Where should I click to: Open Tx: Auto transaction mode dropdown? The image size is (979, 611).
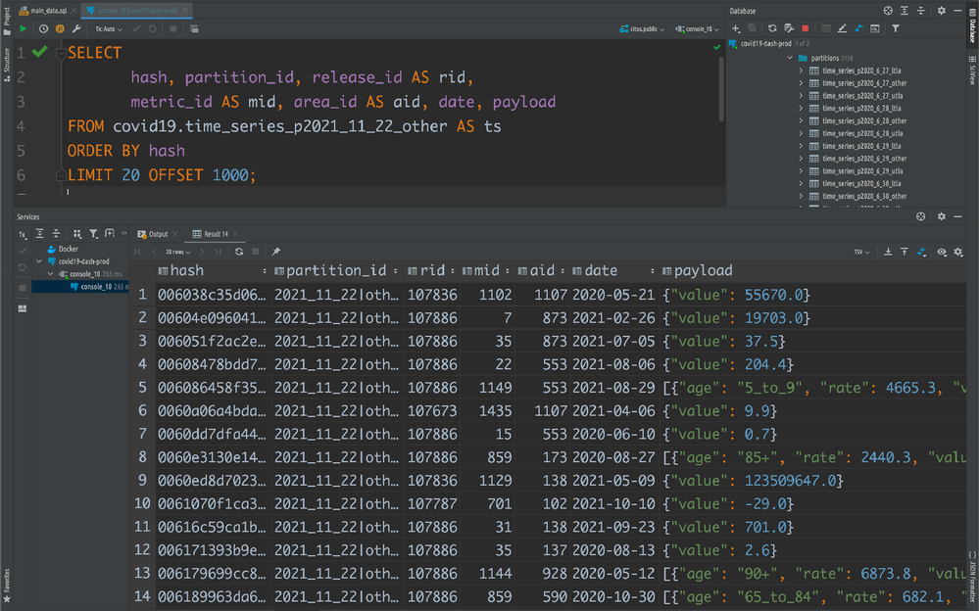(108, 28)
